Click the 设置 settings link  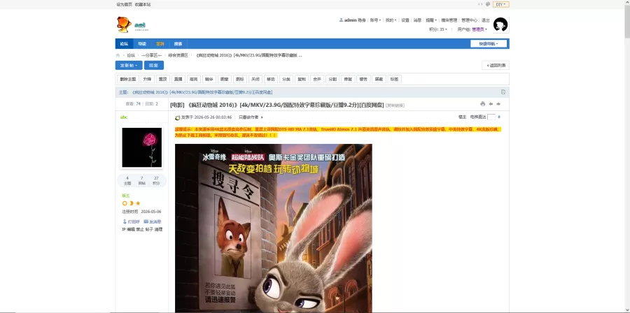pyautogui.click(x=405, y=20)
